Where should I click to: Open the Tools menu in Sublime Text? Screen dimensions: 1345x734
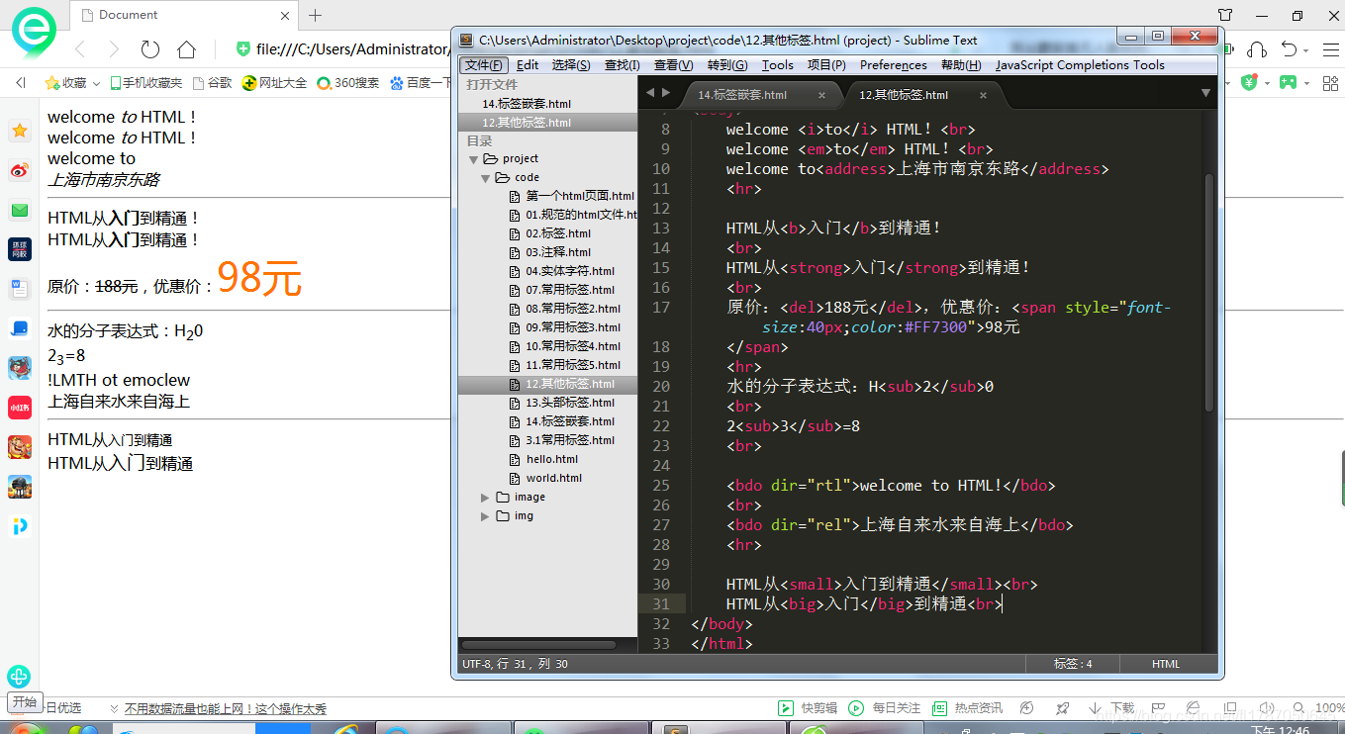click(x=778, y=65)
